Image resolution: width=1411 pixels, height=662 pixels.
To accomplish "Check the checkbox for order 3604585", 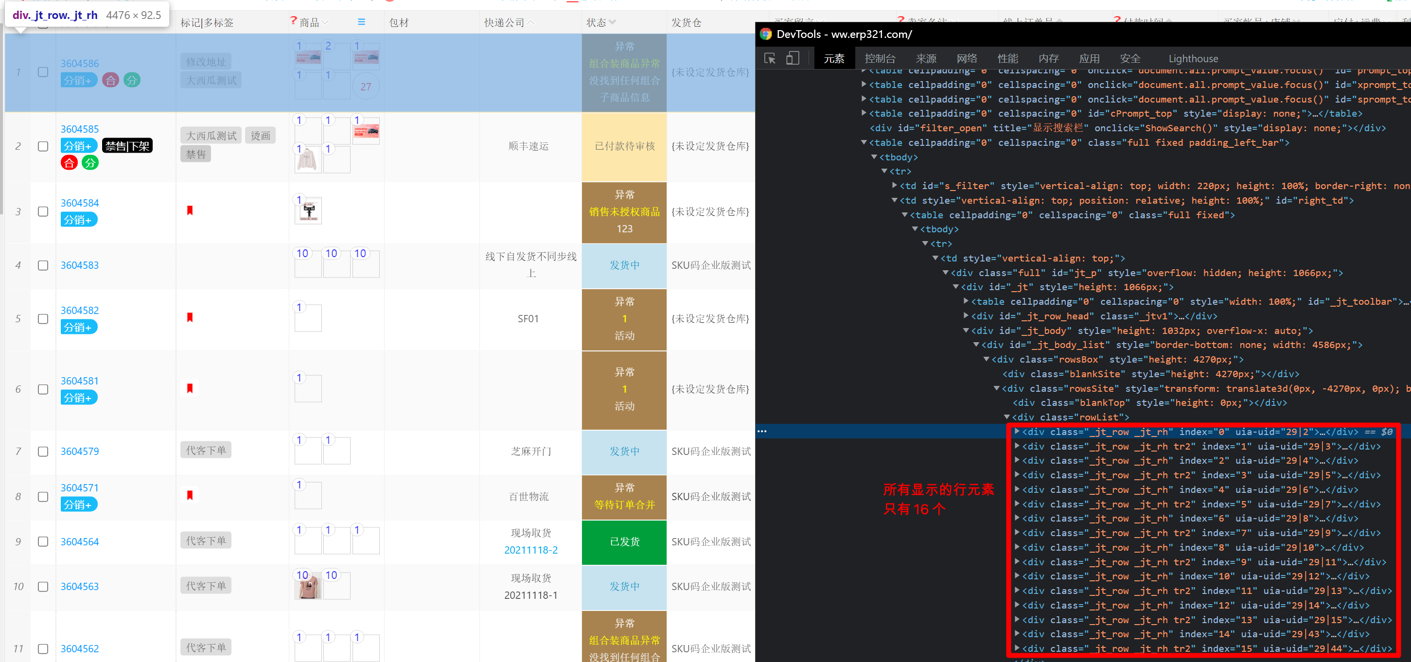I will [43, 146].
